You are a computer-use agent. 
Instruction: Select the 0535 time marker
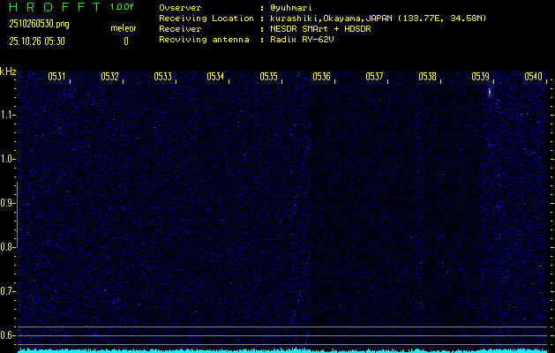point(268,77)
